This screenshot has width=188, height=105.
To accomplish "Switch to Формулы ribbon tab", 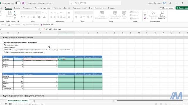I will (x=57, y=8).
